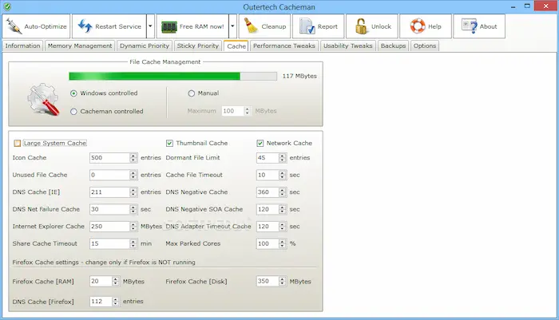Uncheck the Thumbnail Cache checkbox
Screen dimensions: 559x320
point(169,144)
